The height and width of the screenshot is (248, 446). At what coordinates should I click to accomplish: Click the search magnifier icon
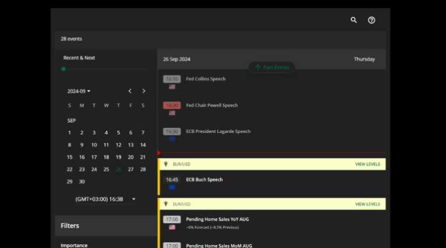pos(354,20)
